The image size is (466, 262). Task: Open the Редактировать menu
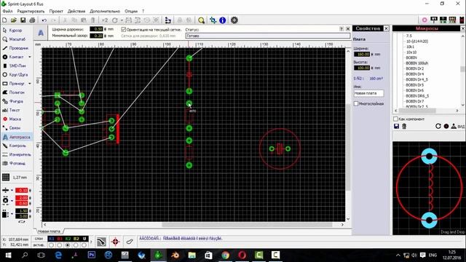pos(31,11)
